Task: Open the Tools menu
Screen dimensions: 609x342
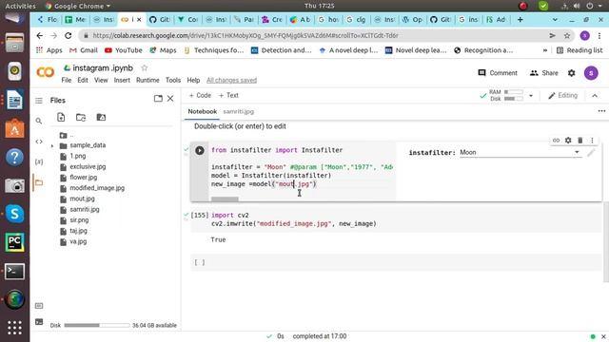Action: (173, 80)
